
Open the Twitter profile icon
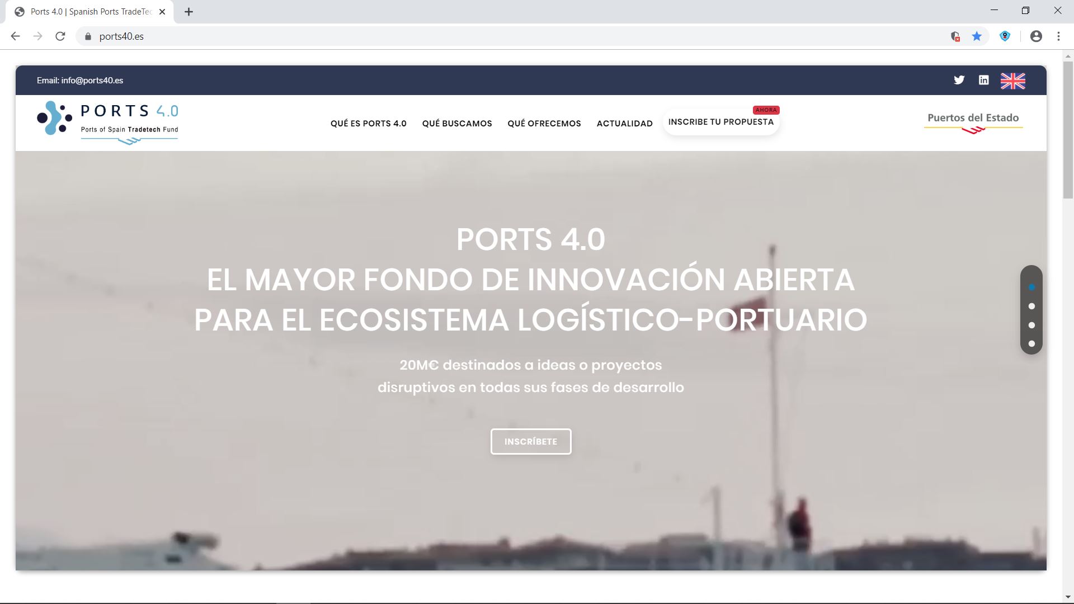[x=959, y=80]
